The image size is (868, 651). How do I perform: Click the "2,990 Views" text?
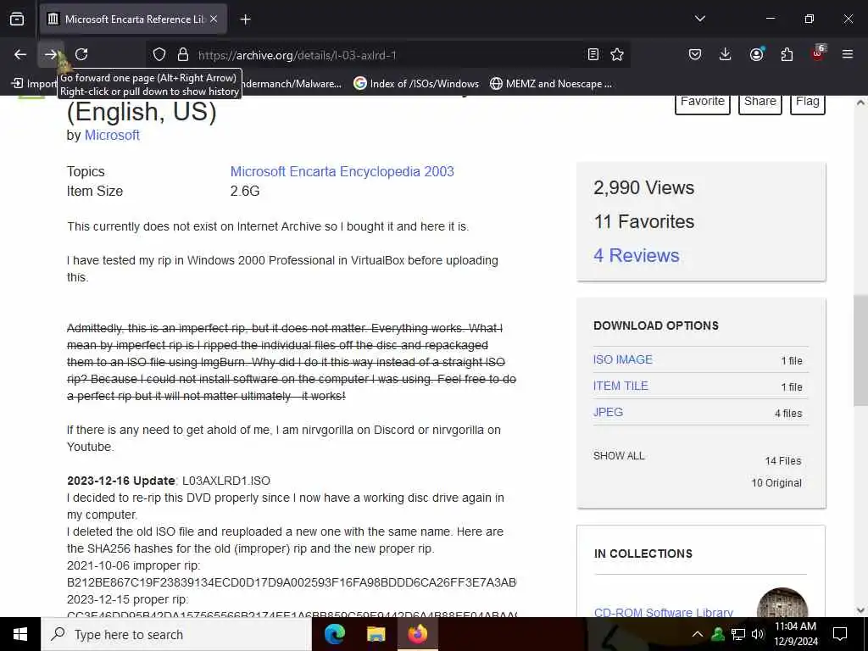pos(643,187)
